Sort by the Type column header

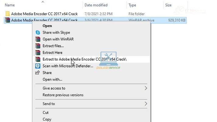tap(132, 5)
